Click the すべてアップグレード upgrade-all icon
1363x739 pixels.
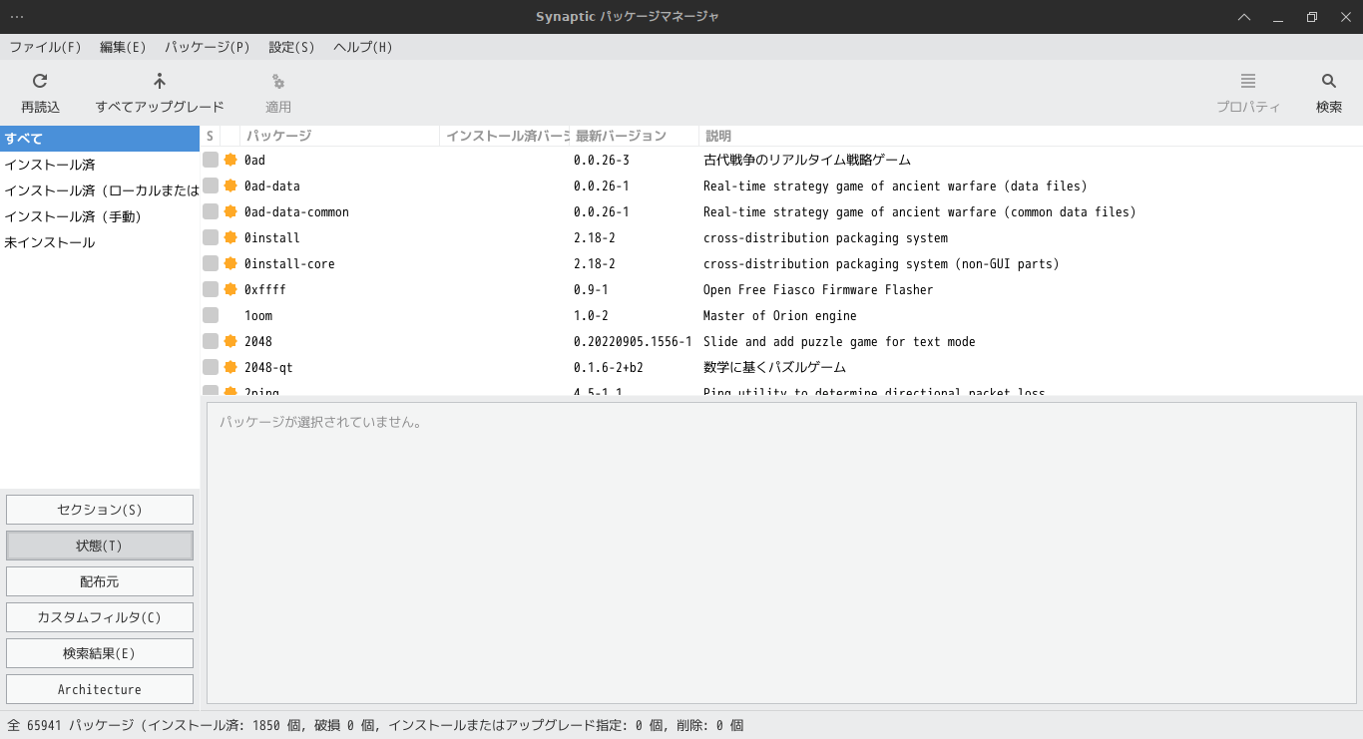coord(160,82)
